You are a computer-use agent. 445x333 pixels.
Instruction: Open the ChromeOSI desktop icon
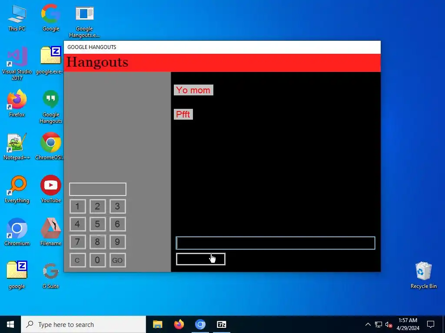pos(50,147)
